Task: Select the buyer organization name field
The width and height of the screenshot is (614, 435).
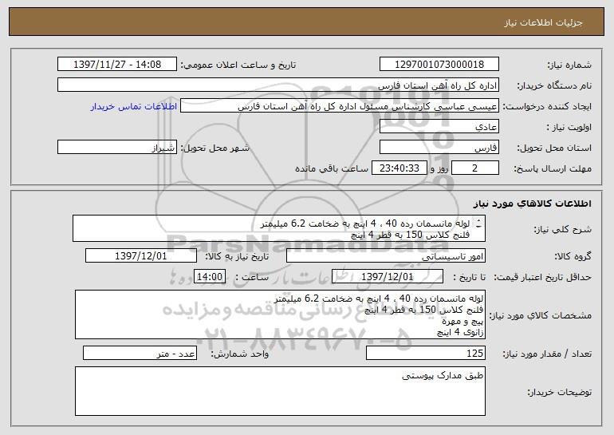Action: (278, 85)
